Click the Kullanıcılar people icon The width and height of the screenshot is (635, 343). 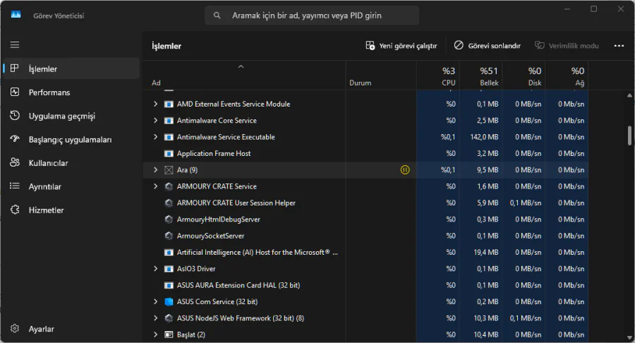(15, 162)
